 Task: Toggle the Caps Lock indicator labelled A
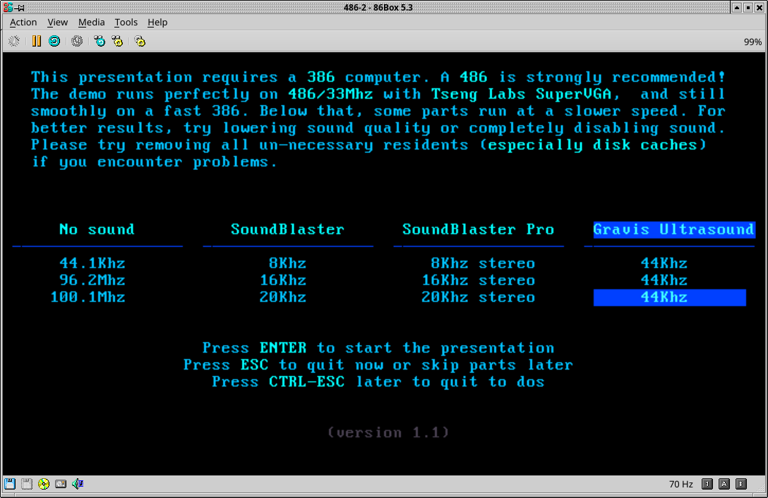tap(724, 484)
